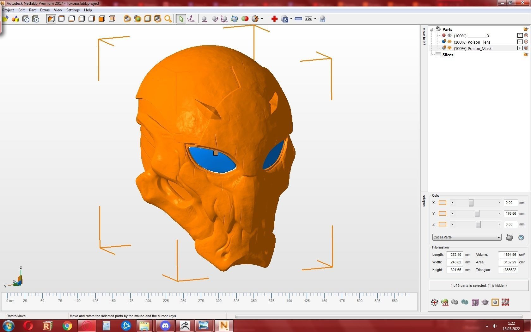Select the Poison__lens part in tree
The height and width of the screenshot is (332, 531).
(x=472, y=42)
